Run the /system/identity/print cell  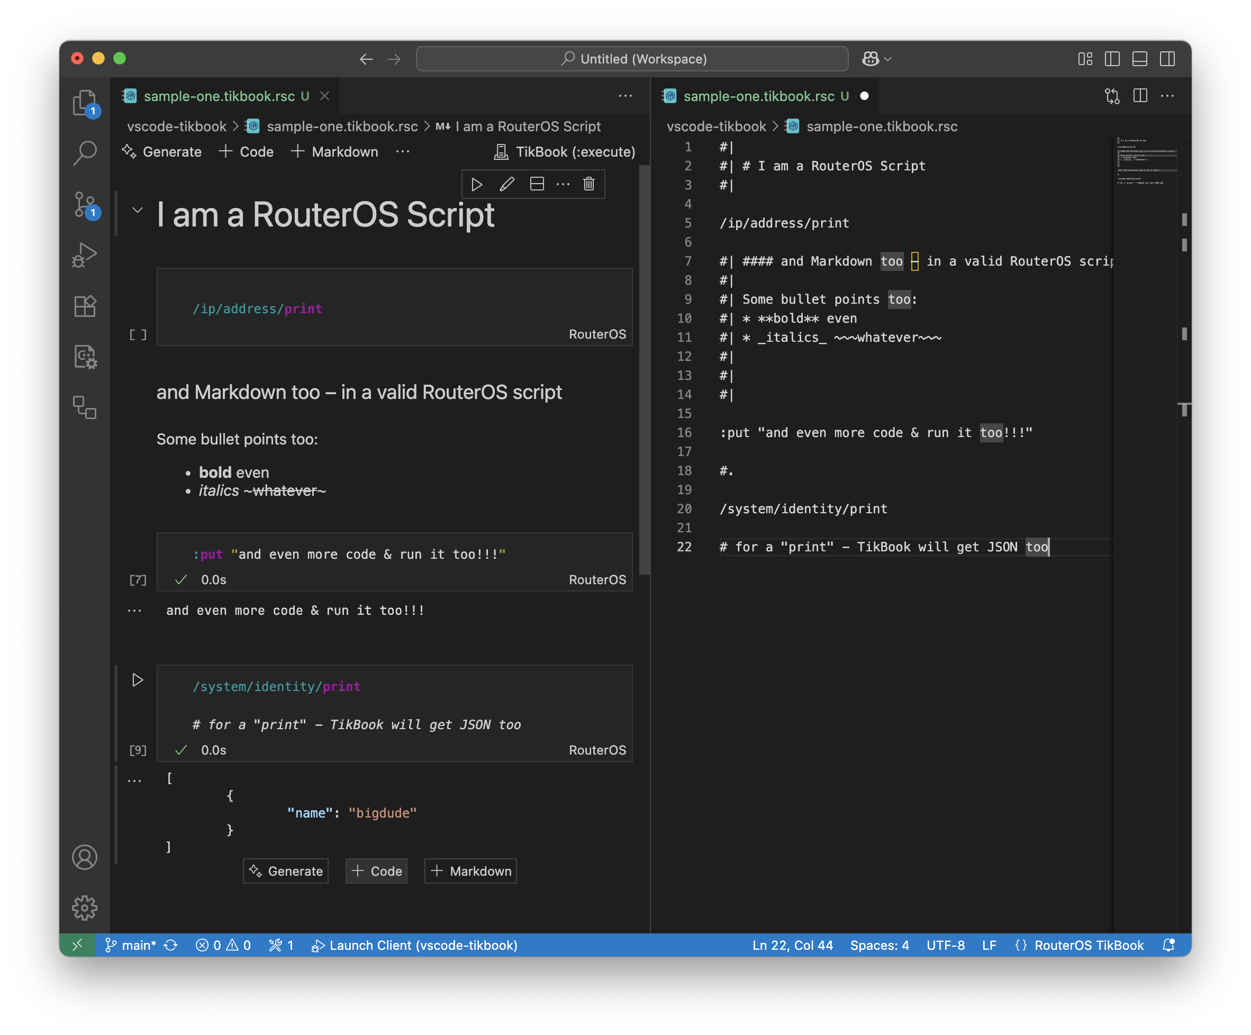point(138,680)
